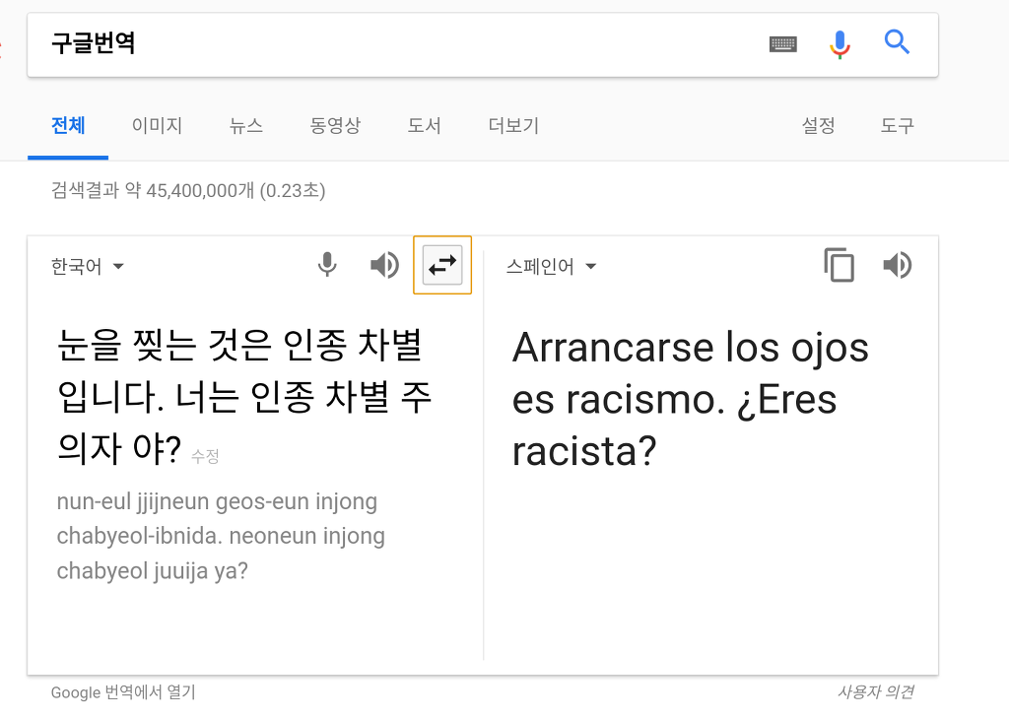Play Spanish translation audio with speaker icon

pos(898,265)
